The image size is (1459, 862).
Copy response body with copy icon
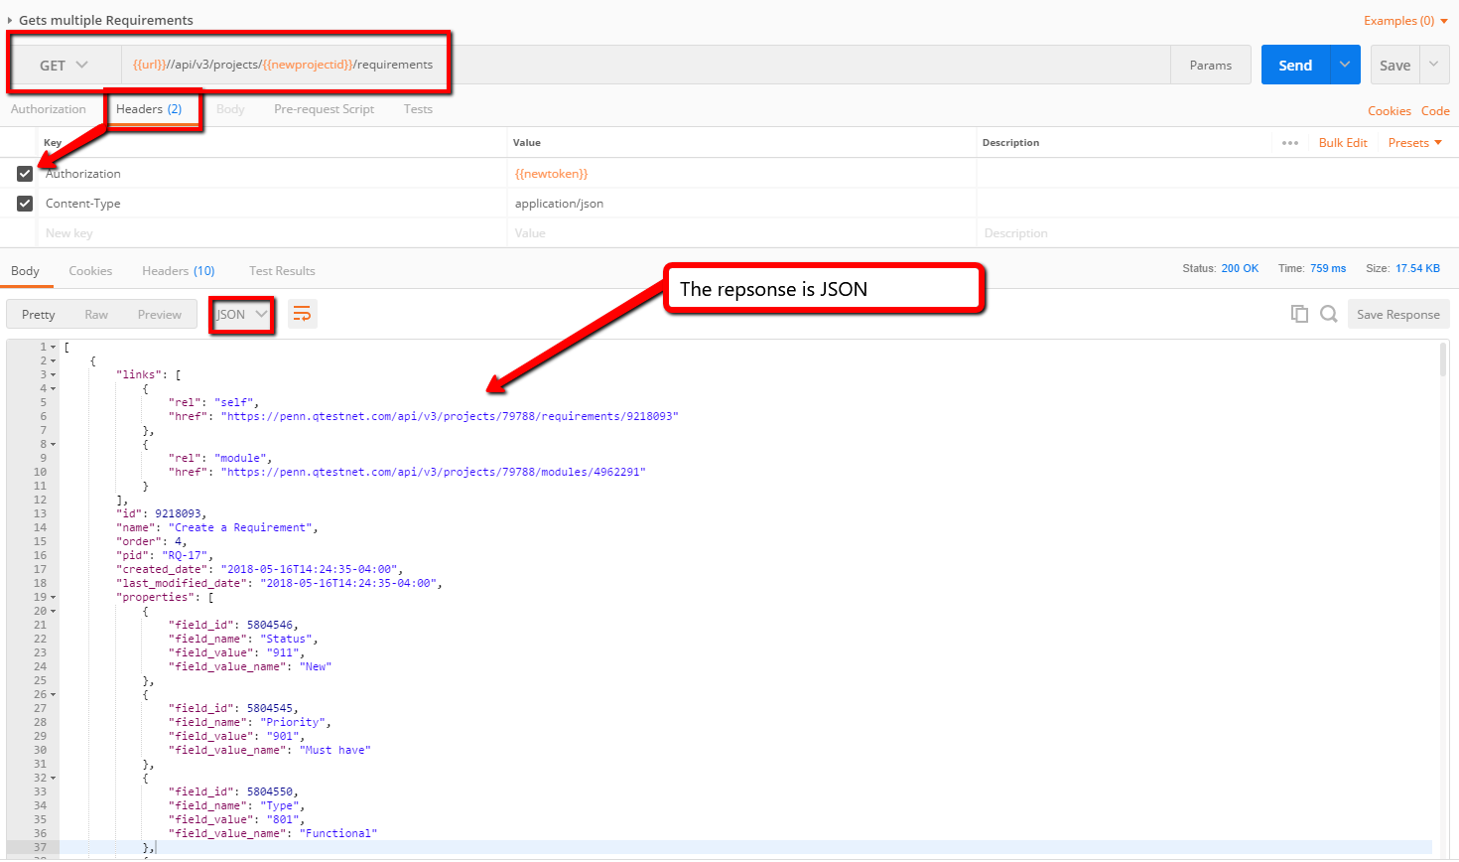coord(1299,315)
